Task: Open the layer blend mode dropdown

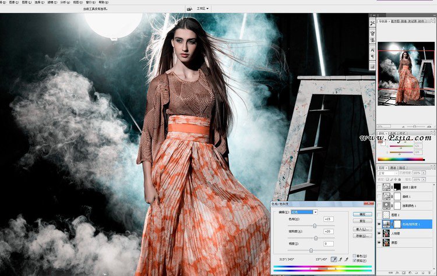Action: pyautogui.click(x=386, y=173)
